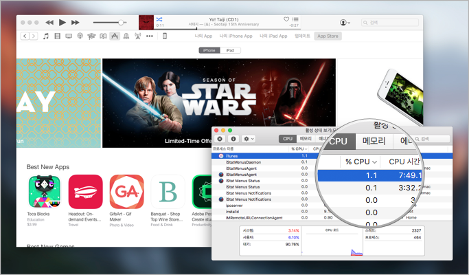Click the Banquet - Shop Top Wine Store link

click(167, 217)
